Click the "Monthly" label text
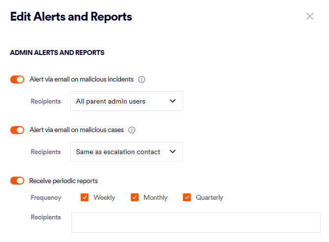This screenshot has height=242, width=329. click(x=155, y=197)
